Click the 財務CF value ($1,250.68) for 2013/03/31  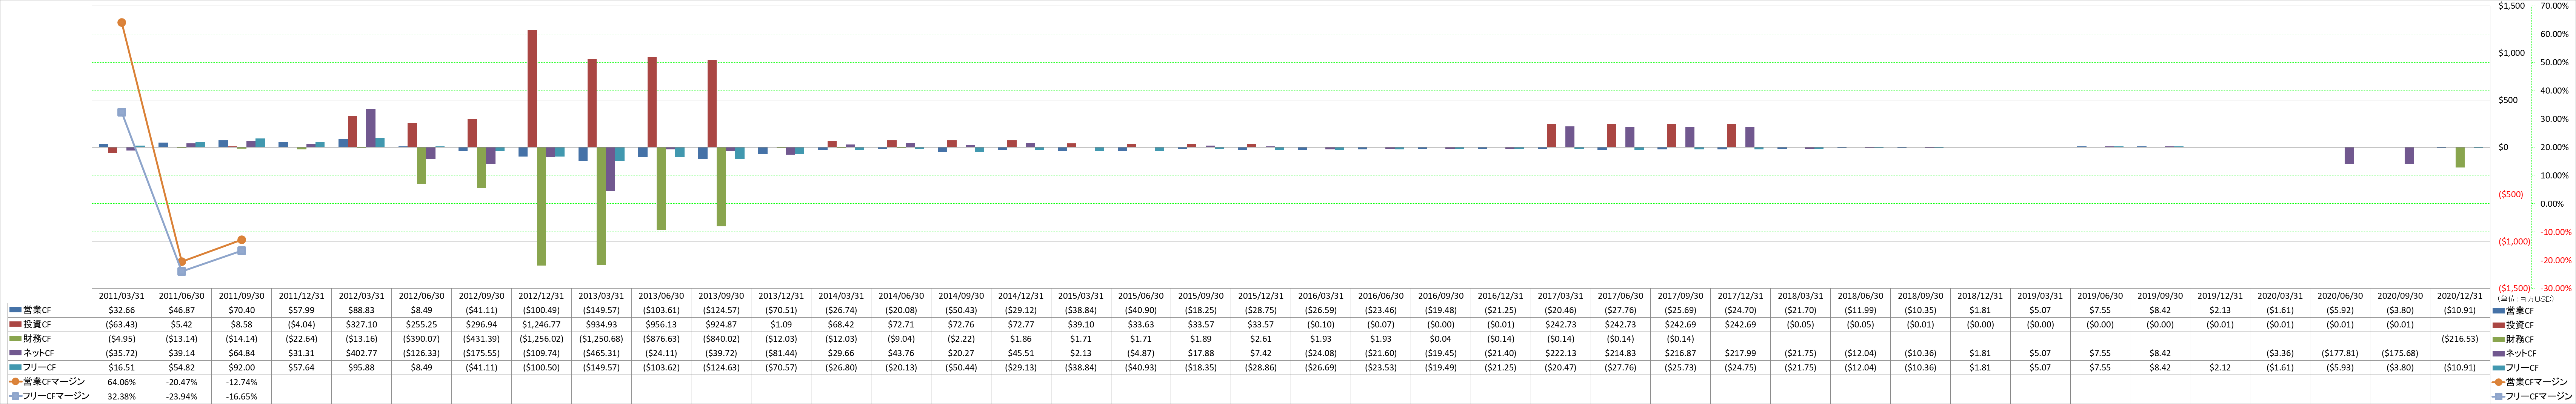click(x=601, y=339)
